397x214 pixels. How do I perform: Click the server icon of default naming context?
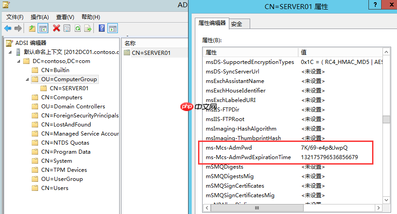coord(18,52)
